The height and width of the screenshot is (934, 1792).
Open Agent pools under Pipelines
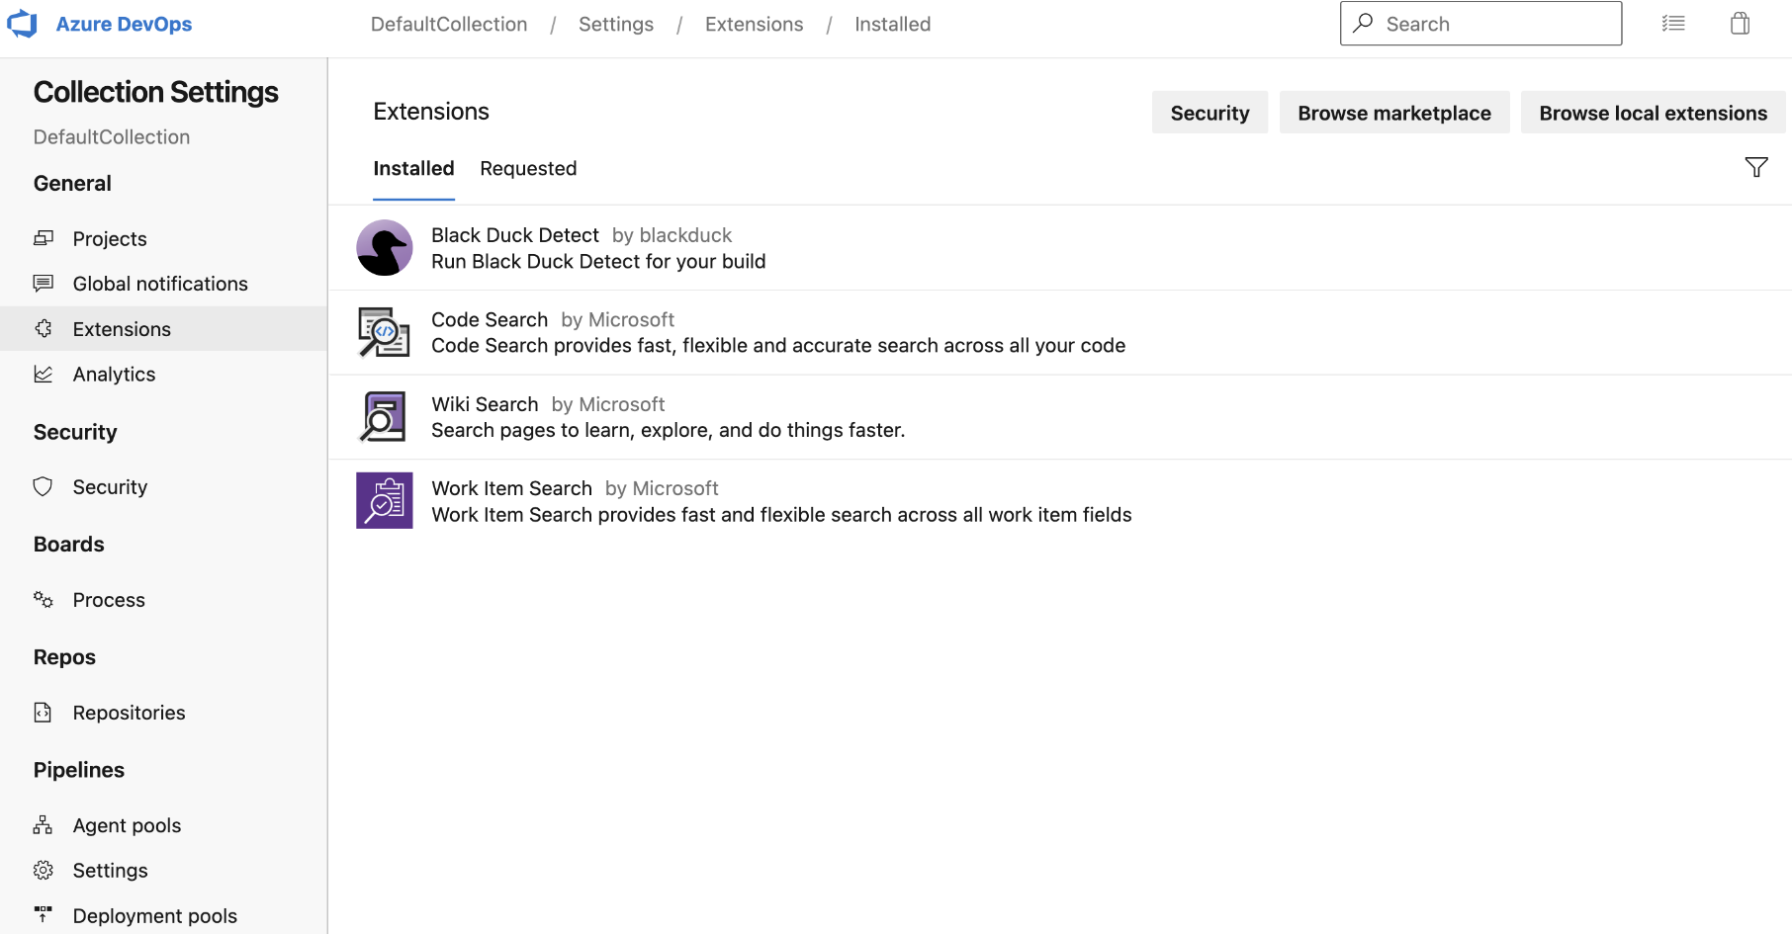127,826
